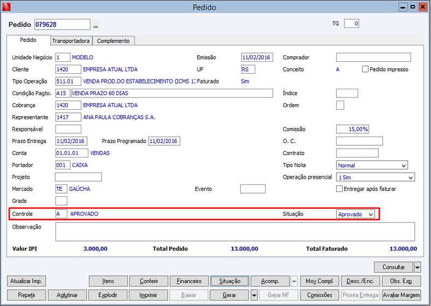
Task: Click the Prazo Entrega date field
Action: point(71,141)
